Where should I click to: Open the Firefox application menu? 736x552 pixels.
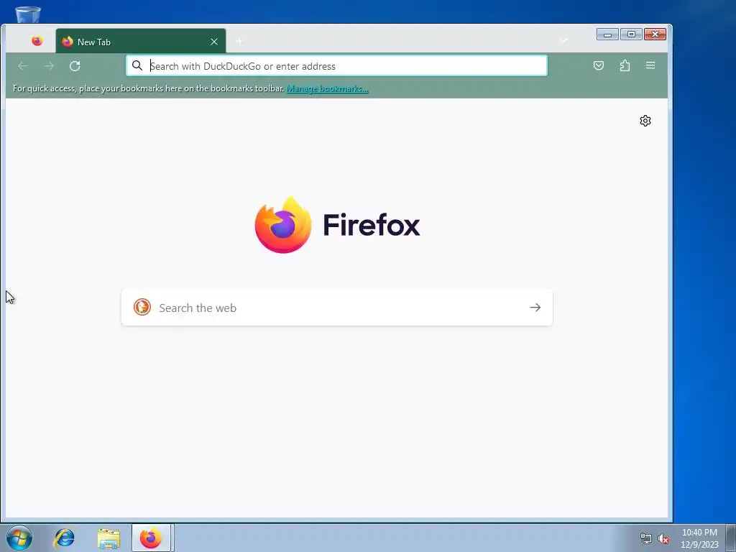(x=650, y=65)
